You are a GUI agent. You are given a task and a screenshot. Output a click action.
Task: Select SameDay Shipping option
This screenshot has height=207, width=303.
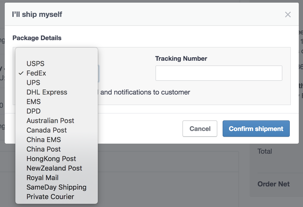tap(56, 187)
